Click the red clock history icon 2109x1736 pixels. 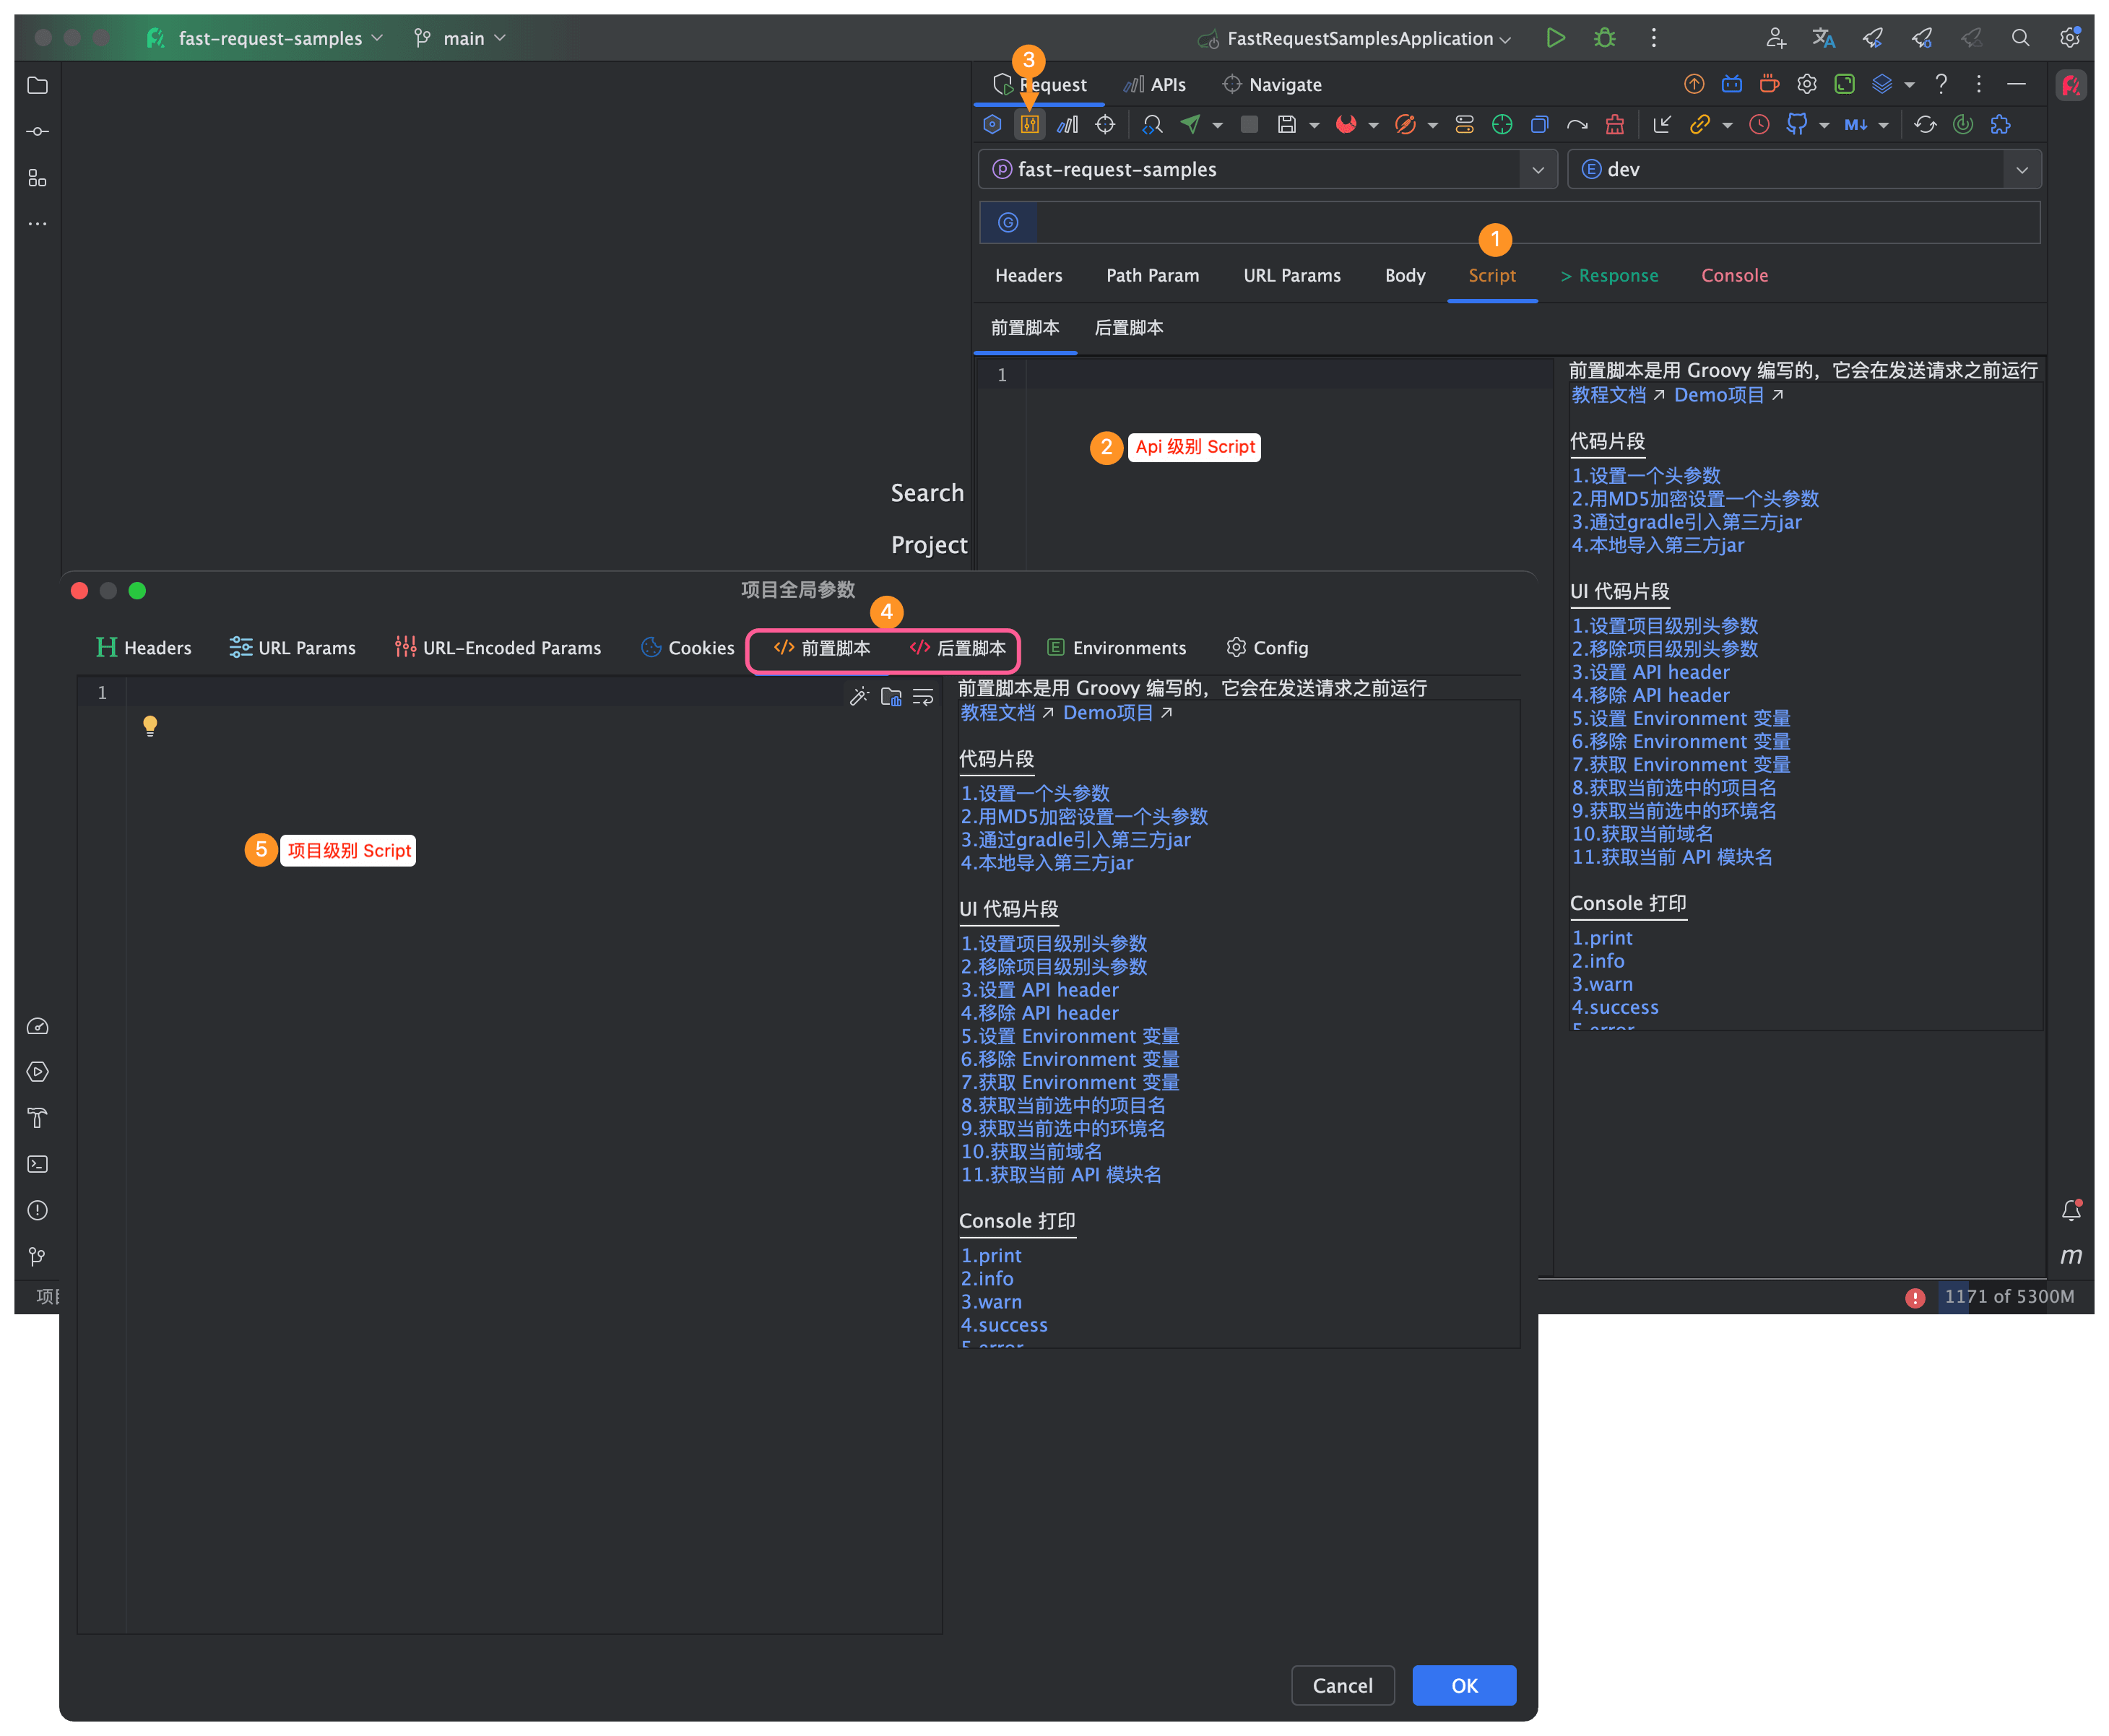[1759, 124]
